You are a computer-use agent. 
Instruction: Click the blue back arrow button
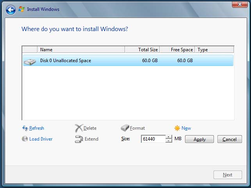click(x=11, y=9)
